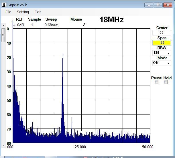This screenshot has height=158, width=175.
Task: Click the scrollbar up arrow beside the graph
Action: [3, 26]
